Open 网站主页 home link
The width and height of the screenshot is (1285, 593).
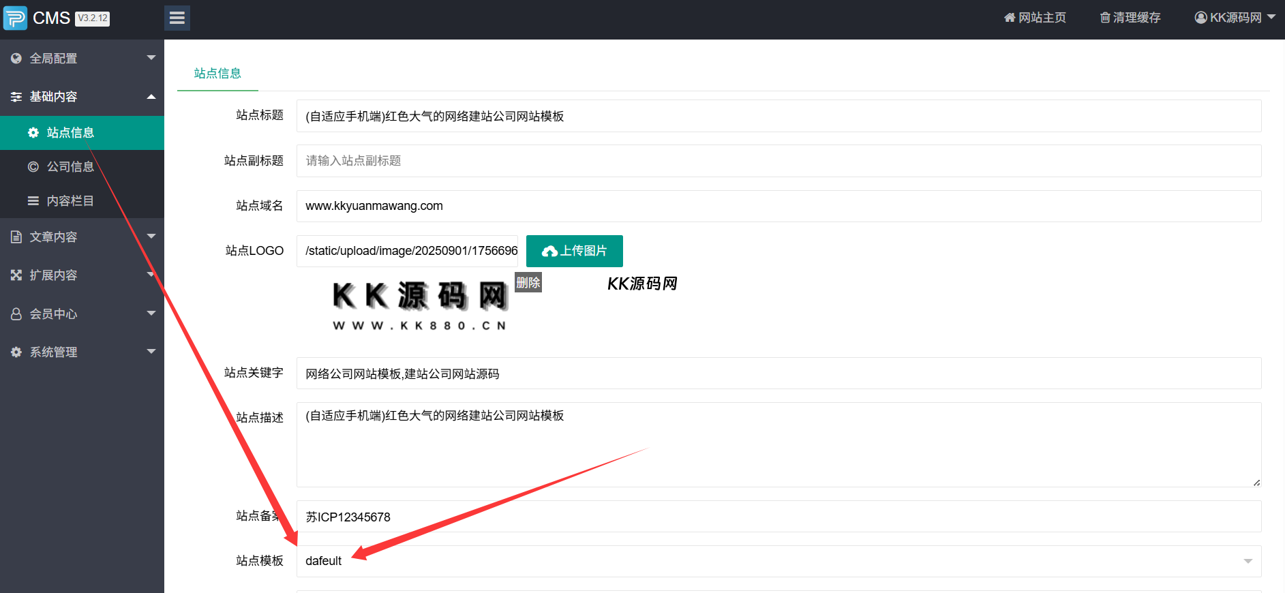point(1035,18)
